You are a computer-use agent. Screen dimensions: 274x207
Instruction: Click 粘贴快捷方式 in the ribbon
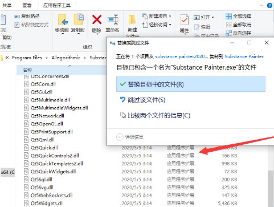pyautogui.click(x=31, y=25)
